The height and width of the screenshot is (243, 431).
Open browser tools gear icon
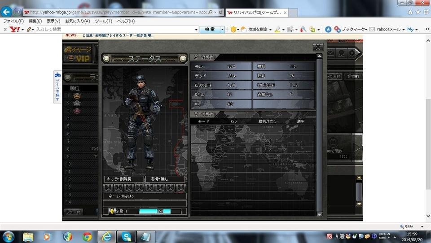click(426, 12)
